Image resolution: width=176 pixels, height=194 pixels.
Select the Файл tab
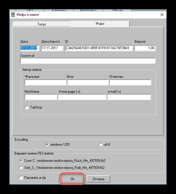click(x=100, y=24)
